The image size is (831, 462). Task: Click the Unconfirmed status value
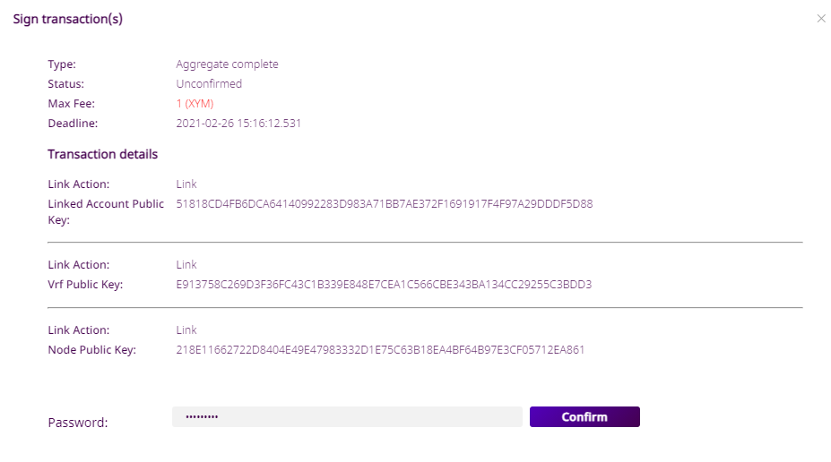click(x=209, y=84)
